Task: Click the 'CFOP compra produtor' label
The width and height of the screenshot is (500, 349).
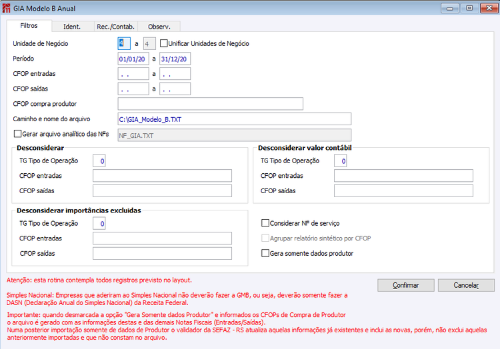Action: [45, 104]
